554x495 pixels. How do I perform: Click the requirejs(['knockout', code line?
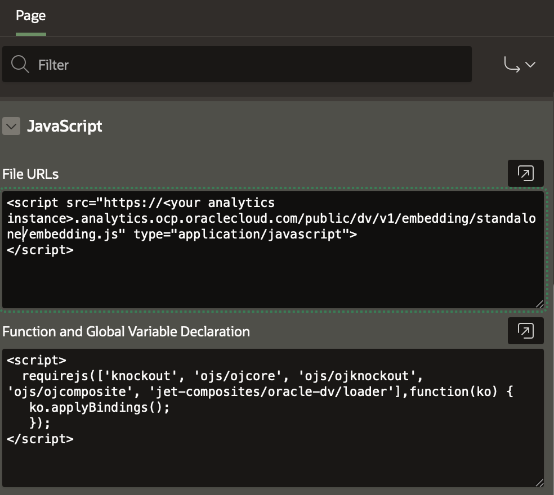pos(222,376)
